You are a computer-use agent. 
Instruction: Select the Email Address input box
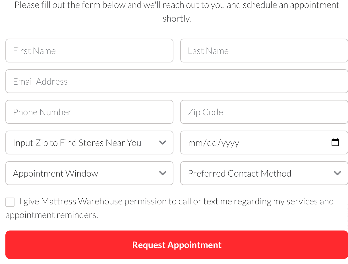[176, 81]
